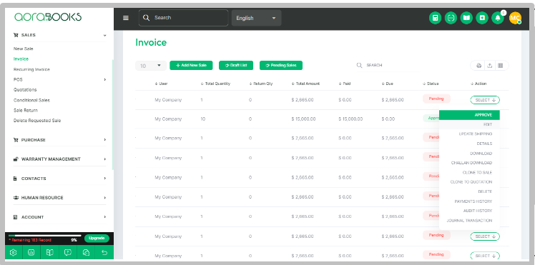
Task: Click the Upgrade button
Action: [97, 238]
